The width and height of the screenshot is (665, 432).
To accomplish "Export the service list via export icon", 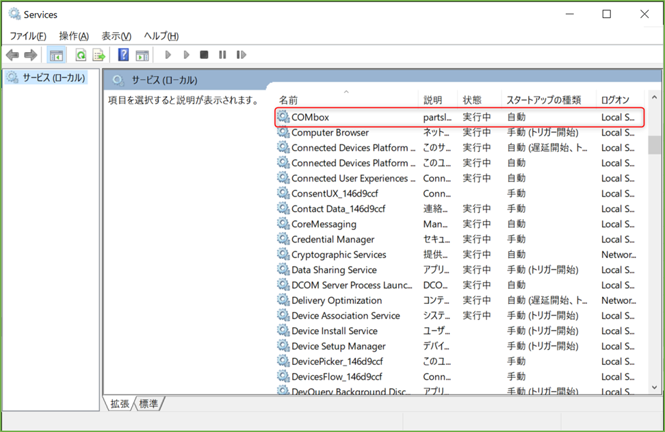I will 97,55.
